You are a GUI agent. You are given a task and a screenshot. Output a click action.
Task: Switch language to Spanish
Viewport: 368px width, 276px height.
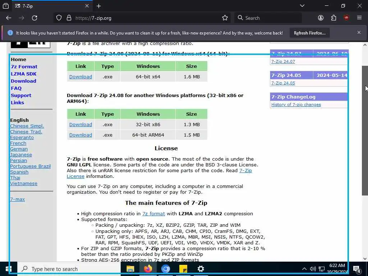pyautogui.click(x=19, y=172)
